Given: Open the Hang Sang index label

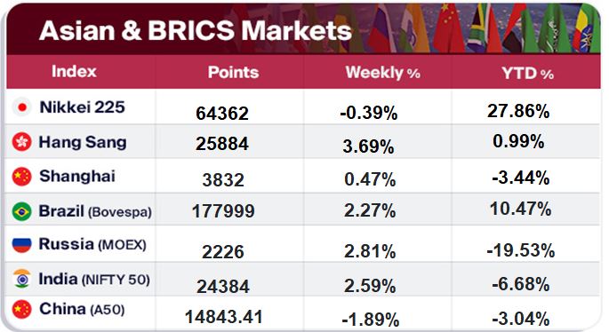Looking at the screenshot, I should coord(83,142).
